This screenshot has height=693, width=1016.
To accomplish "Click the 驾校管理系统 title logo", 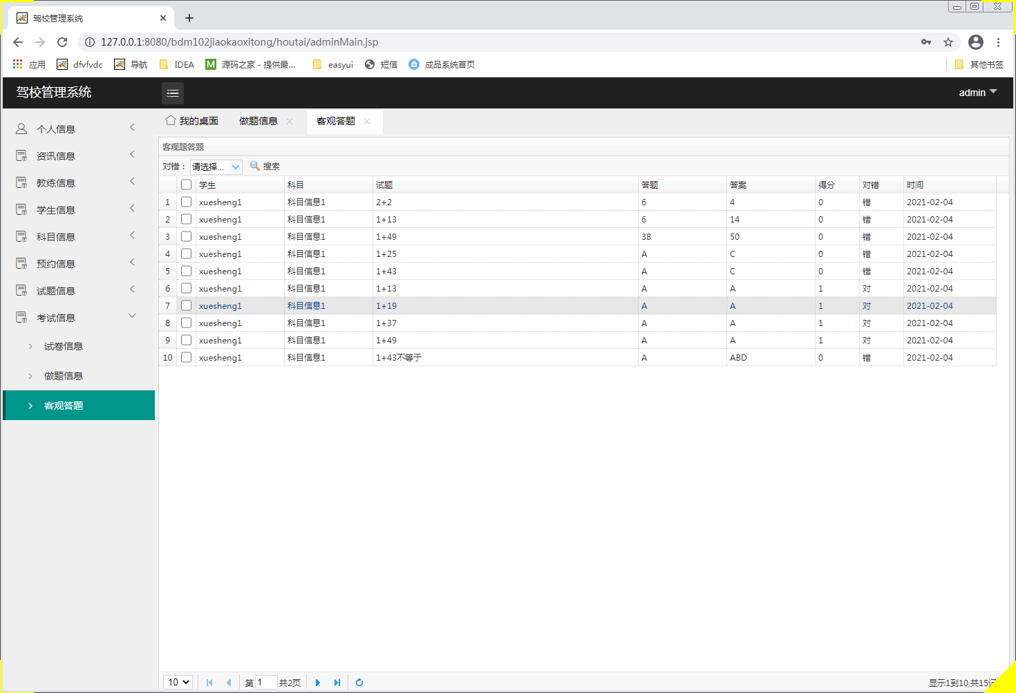I will pos(54,92).
